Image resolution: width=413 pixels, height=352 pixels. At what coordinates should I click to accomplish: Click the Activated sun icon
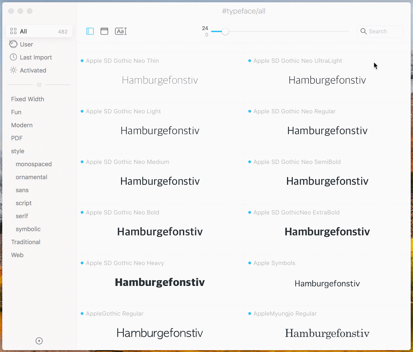[13, 70]
